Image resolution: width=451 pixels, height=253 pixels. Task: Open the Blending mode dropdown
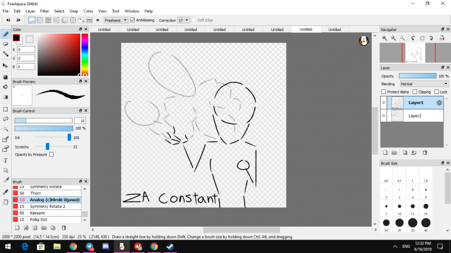coord(424,84)
